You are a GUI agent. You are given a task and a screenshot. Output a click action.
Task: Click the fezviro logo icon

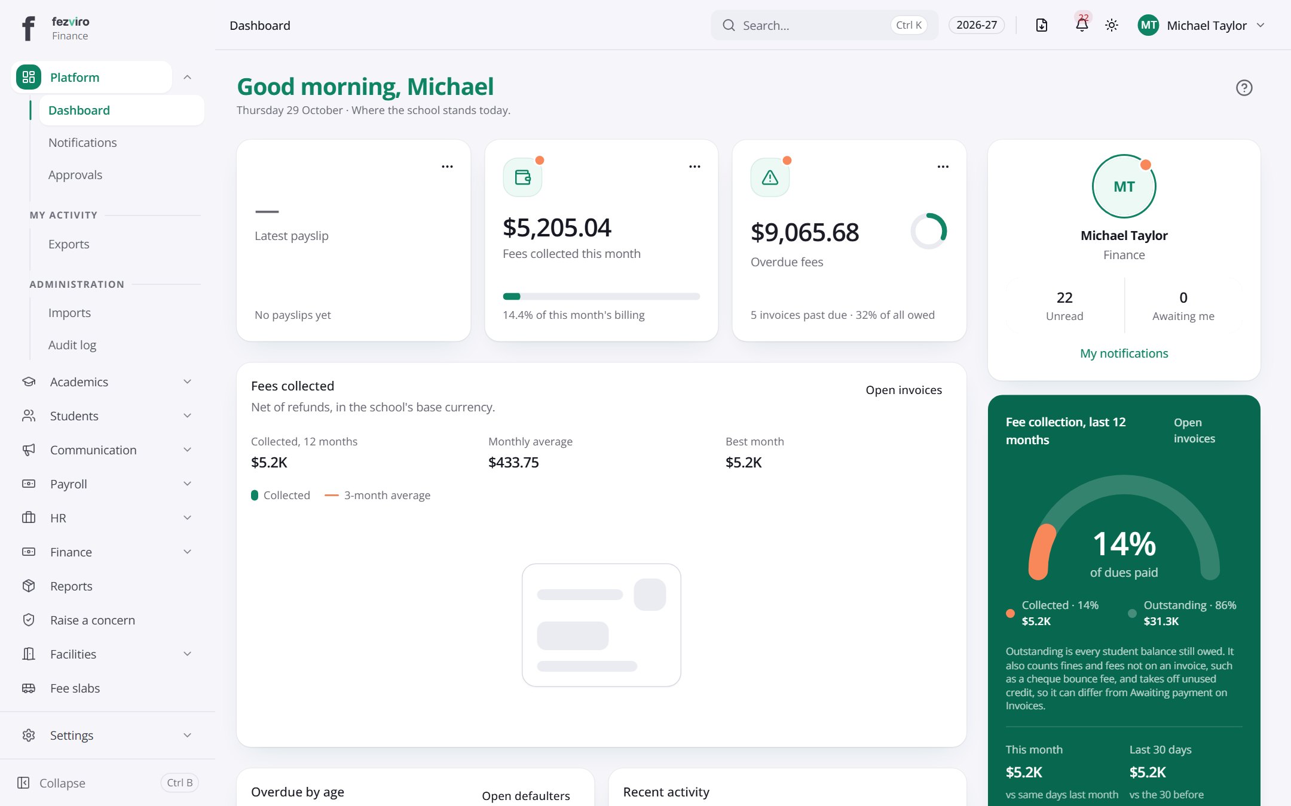coord(28,27)
